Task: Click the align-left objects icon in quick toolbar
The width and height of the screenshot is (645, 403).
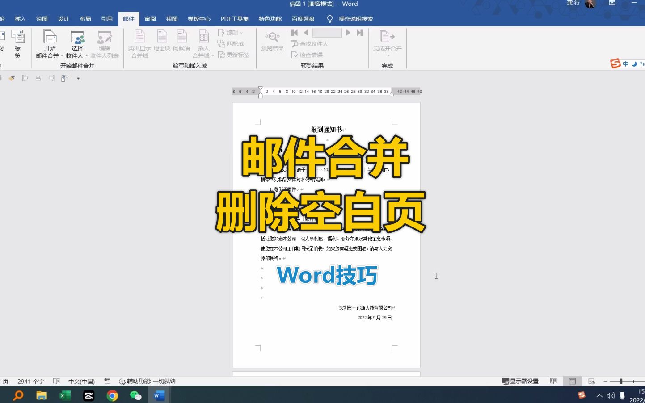Action: [x=25, y=78]
